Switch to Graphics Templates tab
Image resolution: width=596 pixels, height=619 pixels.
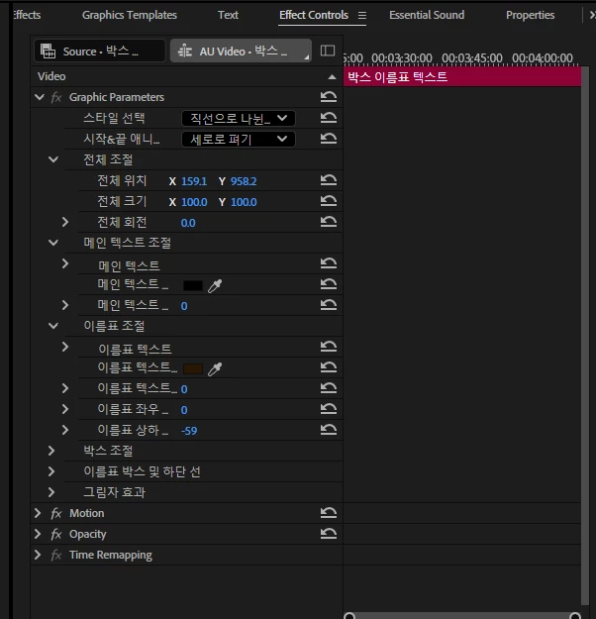click(x=130, y=15)
